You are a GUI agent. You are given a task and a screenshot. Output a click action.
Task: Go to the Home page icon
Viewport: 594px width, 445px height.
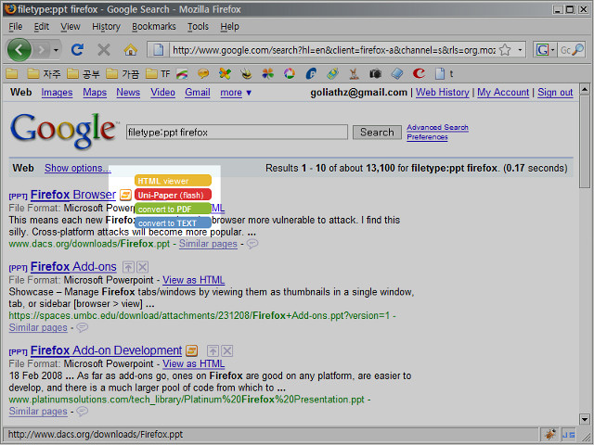pyautogui.click(x=130, y=49)
